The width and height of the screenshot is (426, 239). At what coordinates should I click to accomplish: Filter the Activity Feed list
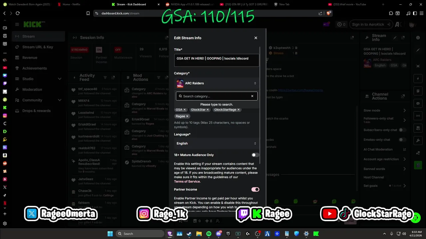point(105,77)
